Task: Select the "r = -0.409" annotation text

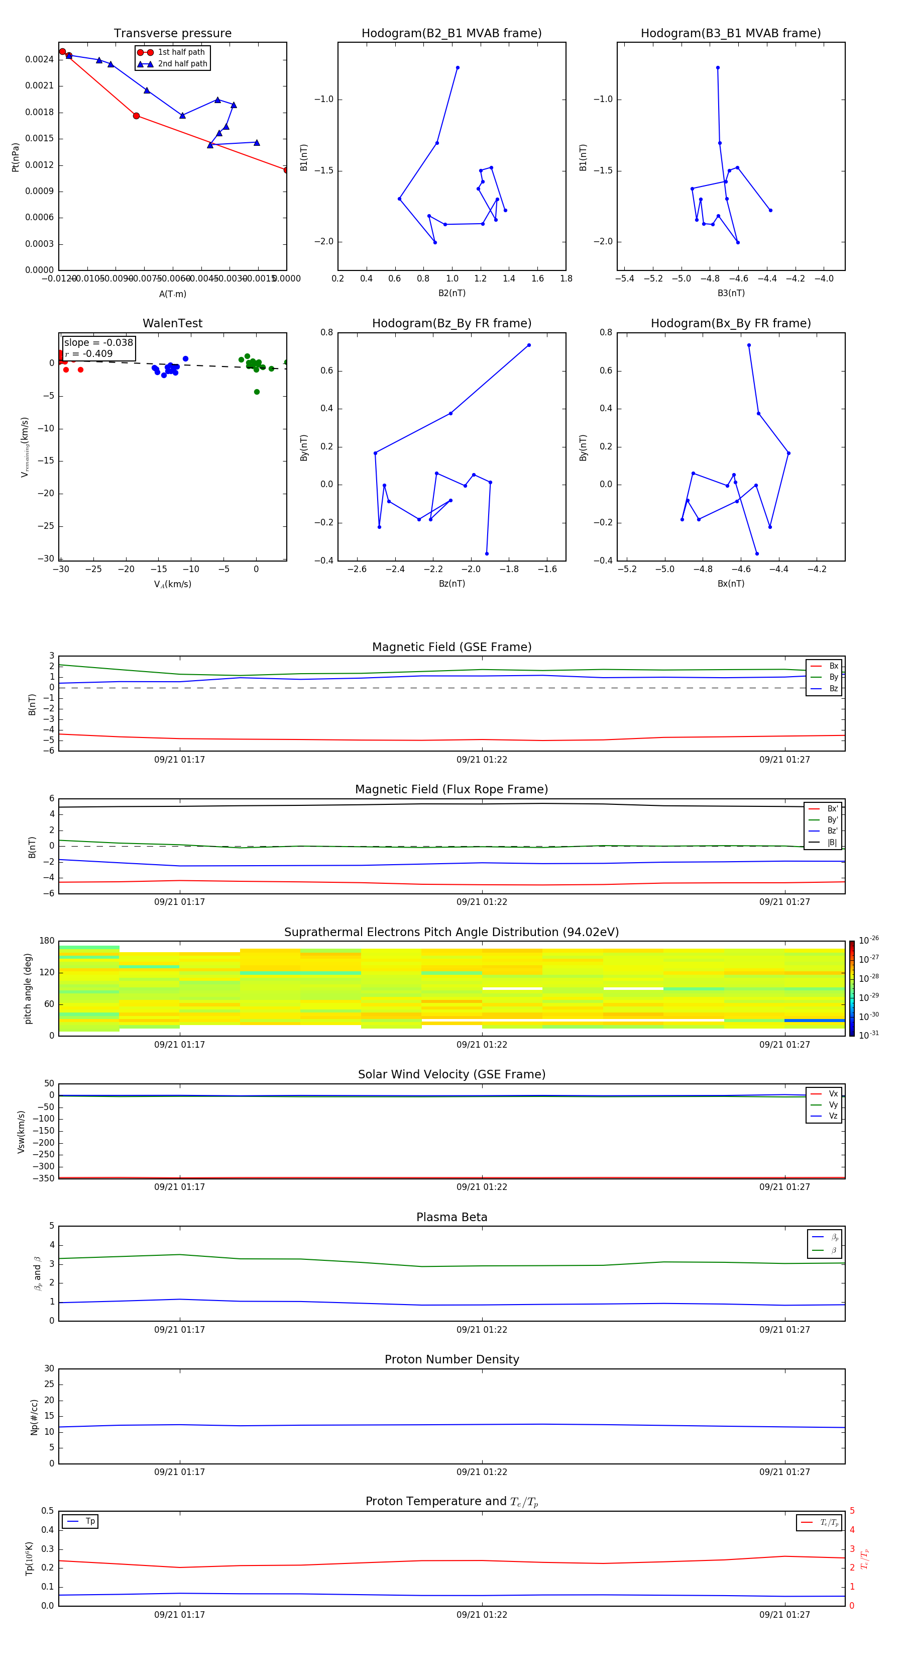Action: (89, 353)
